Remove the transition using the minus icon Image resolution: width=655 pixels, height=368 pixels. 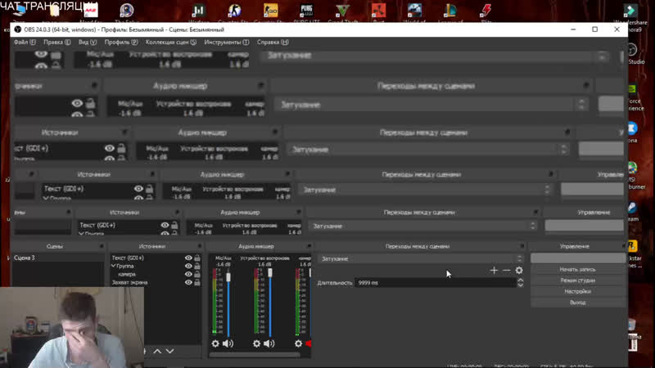coord(506,271)
